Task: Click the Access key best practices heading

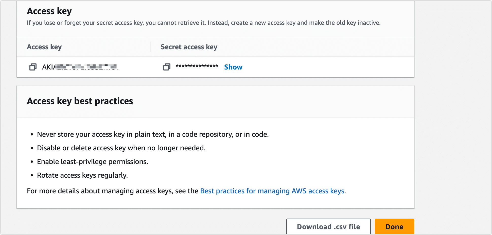Action: coord(80,101)
